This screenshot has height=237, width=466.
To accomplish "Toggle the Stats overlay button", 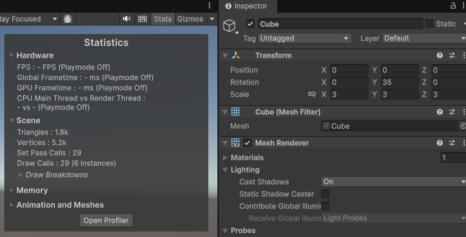I will [x=163, y=19].
